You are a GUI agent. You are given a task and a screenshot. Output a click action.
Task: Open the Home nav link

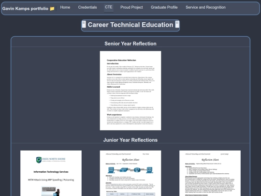(65, 7)
